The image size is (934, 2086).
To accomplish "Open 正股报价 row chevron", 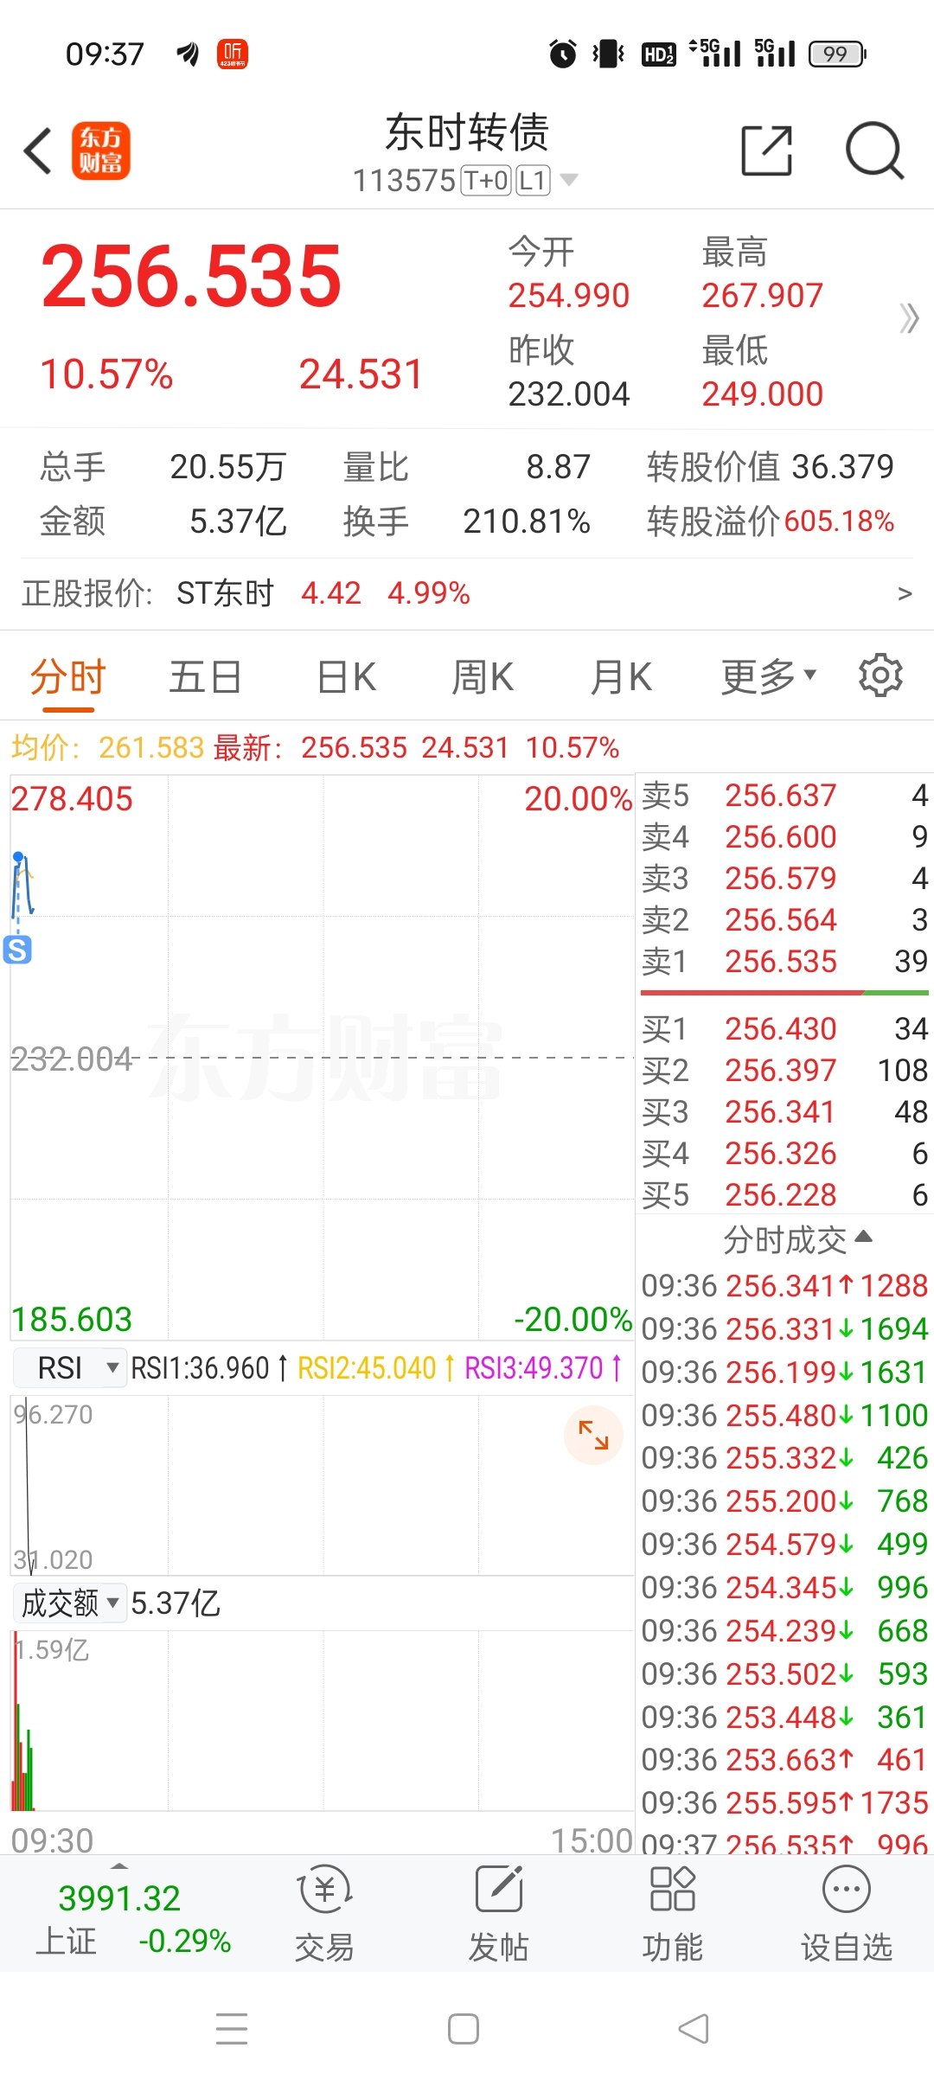I will pos(905,593).
